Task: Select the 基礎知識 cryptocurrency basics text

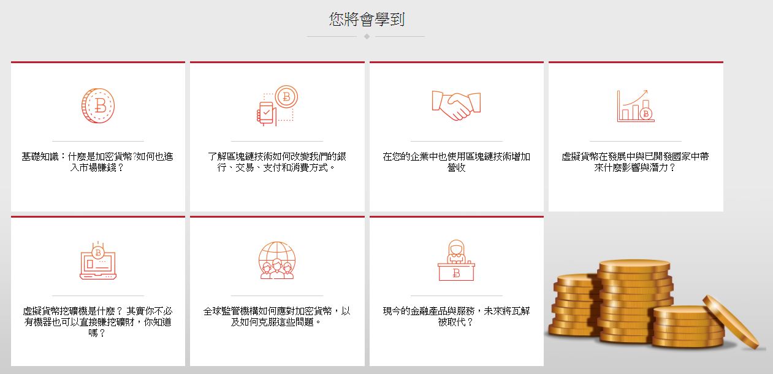Action: [98, 162]
